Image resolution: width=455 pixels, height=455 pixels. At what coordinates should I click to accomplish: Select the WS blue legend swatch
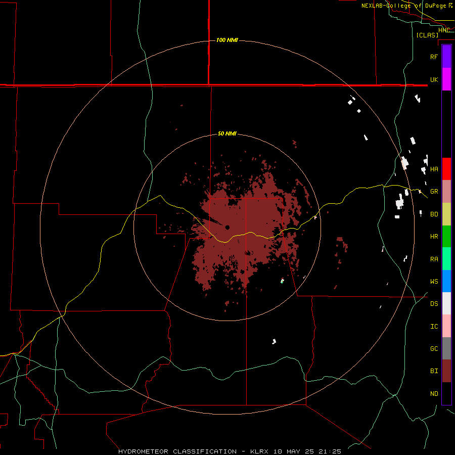pyautogui.click(x=446, y=281)
